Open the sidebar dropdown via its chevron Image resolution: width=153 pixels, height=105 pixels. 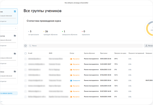[x=16, y=29]
